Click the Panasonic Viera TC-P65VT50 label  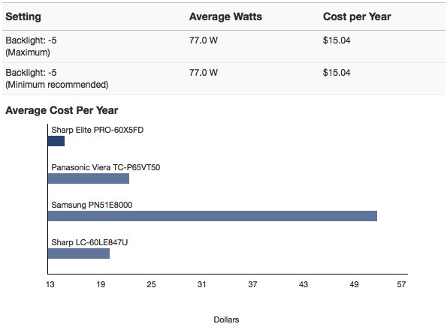click(105, 167)
